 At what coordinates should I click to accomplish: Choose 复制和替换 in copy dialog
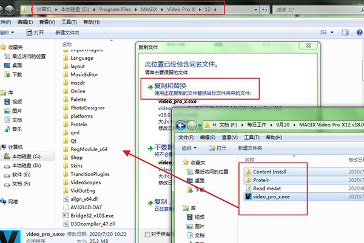point(200,89)
